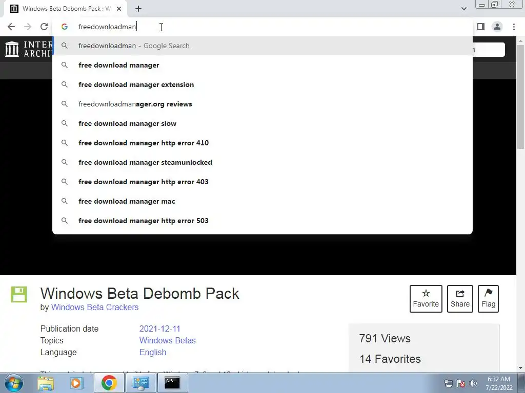Select 'free download manager mac' suggestion
525x393 pixels.
262,201
